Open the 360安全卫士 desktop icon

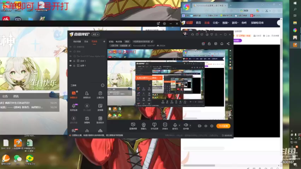click(x=30, y=160)
